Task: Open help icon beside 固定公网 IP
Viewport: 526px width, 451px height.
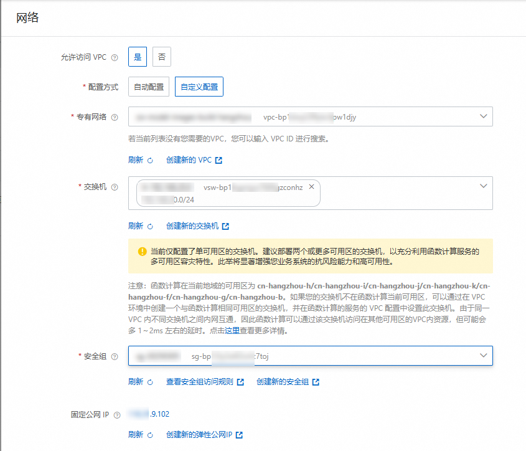Action: click(x=117, y=415)
